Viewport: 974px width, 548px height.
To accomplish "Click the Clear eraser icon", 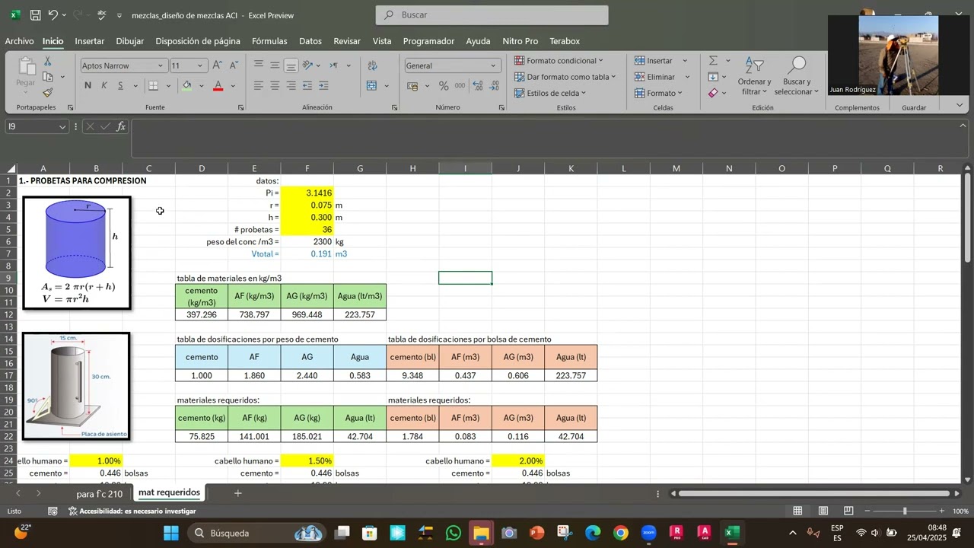I will [713, 93].
